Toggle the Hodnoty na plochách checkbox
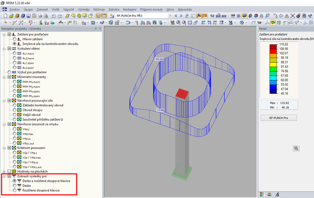The width and height of the screenshot is (314, 198). 9,172
